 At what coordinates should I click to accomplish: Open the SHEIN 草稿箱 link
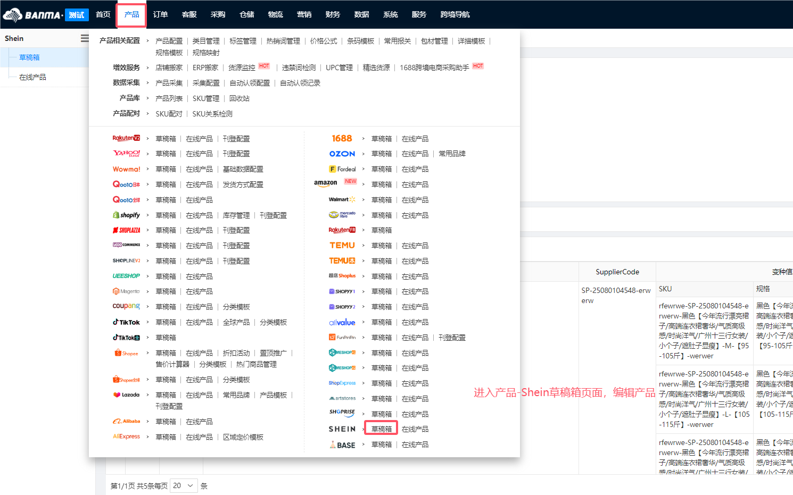(x=381, y=429)
